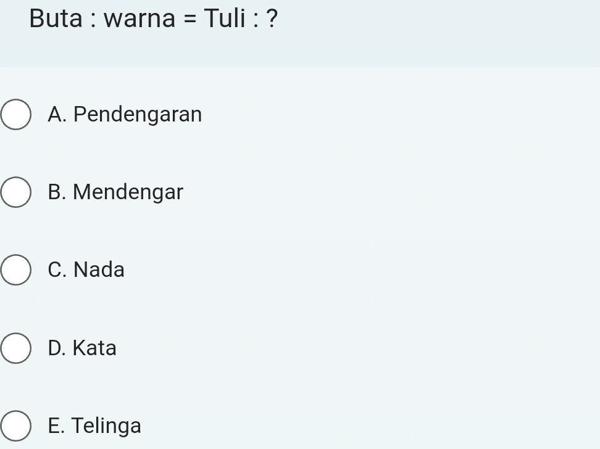
Task: Choose answer C. Nada
Action: coord(86,270)
